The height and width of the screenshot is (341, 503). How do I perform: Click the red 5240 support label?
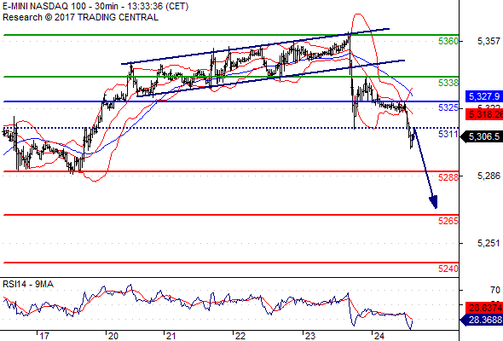pos(448,269)
